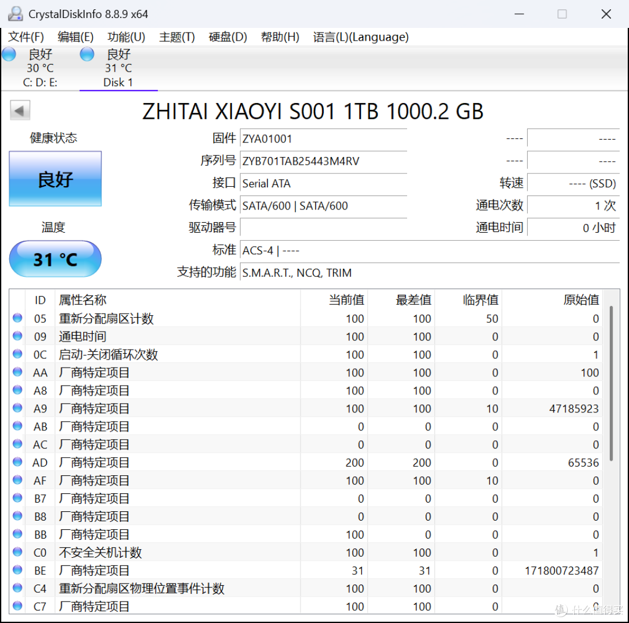Switch to the Disk 1 tab
This screenshot has width=629, height=623.
pyautogui.click(x=118, y=68)
